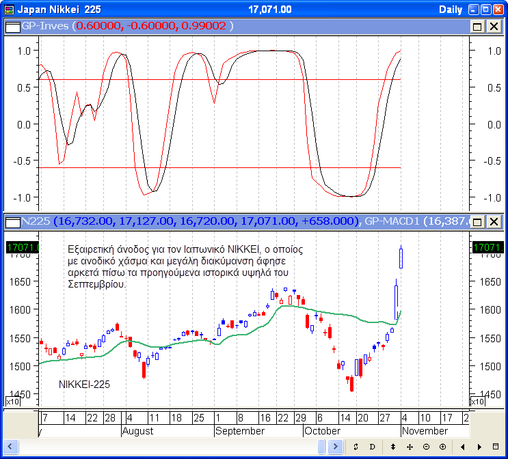Go to next chart with right arrow
This screenshot has height=459, width=508.
[x=479, y=447]
